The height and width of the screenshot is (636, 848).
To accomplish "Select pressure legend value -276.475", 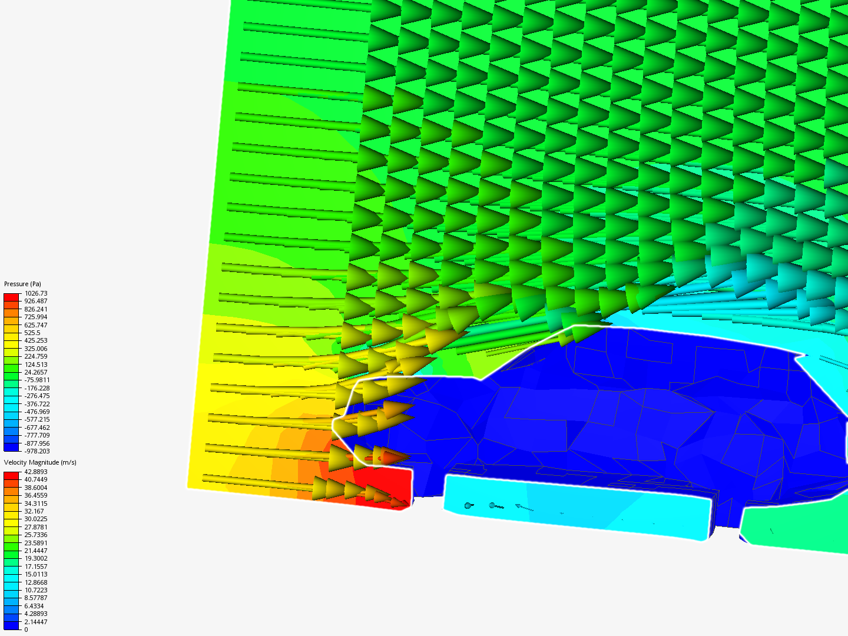I will pyautogui.click(x=37, y=396).
